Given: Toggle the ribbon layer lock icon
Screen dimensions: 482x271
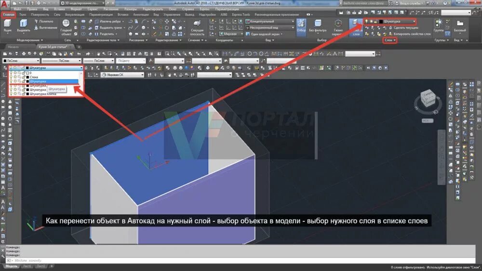Looking at the screenshot, I should coord(375,22).
